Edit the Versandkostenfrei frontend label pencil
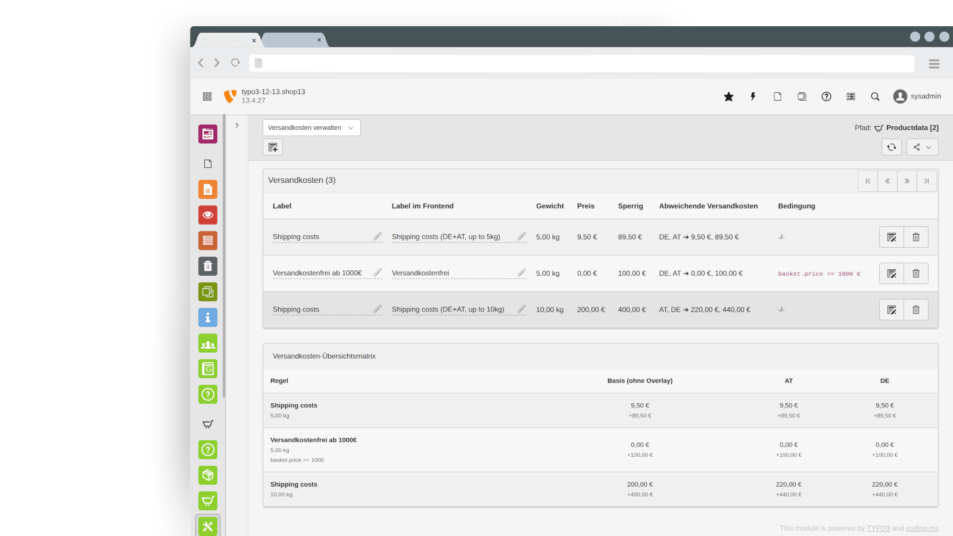The image size is (953, 536). tap(522, 273)
